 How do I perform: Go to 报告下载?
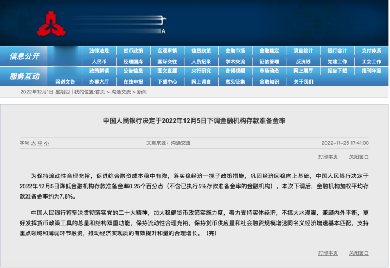[x=337, y=71]
